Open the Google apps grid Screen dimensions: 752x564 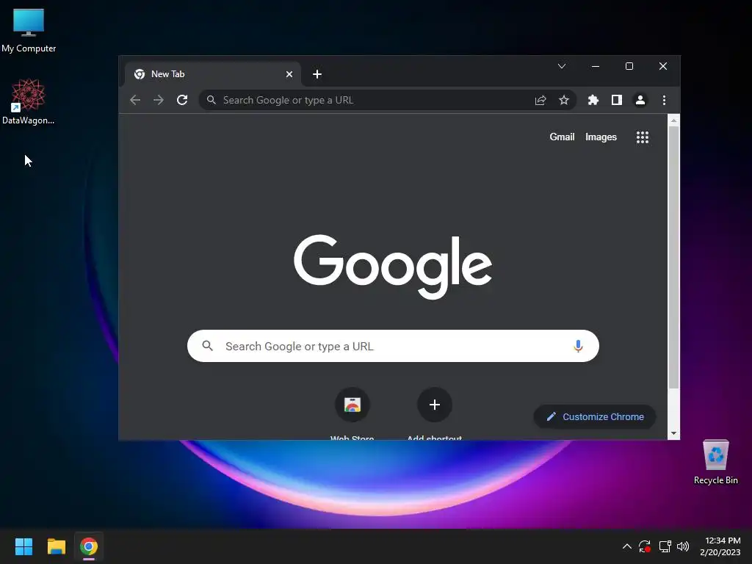click(x=642, y=137)
